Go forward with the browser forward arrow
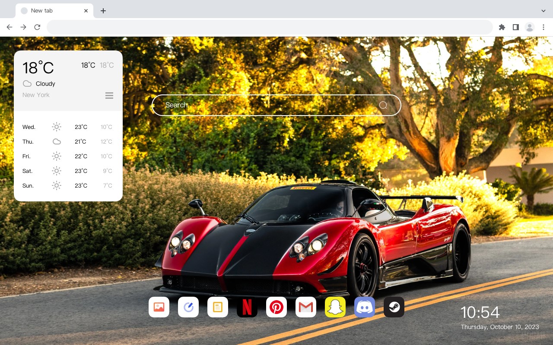 (x=23, y=27)
